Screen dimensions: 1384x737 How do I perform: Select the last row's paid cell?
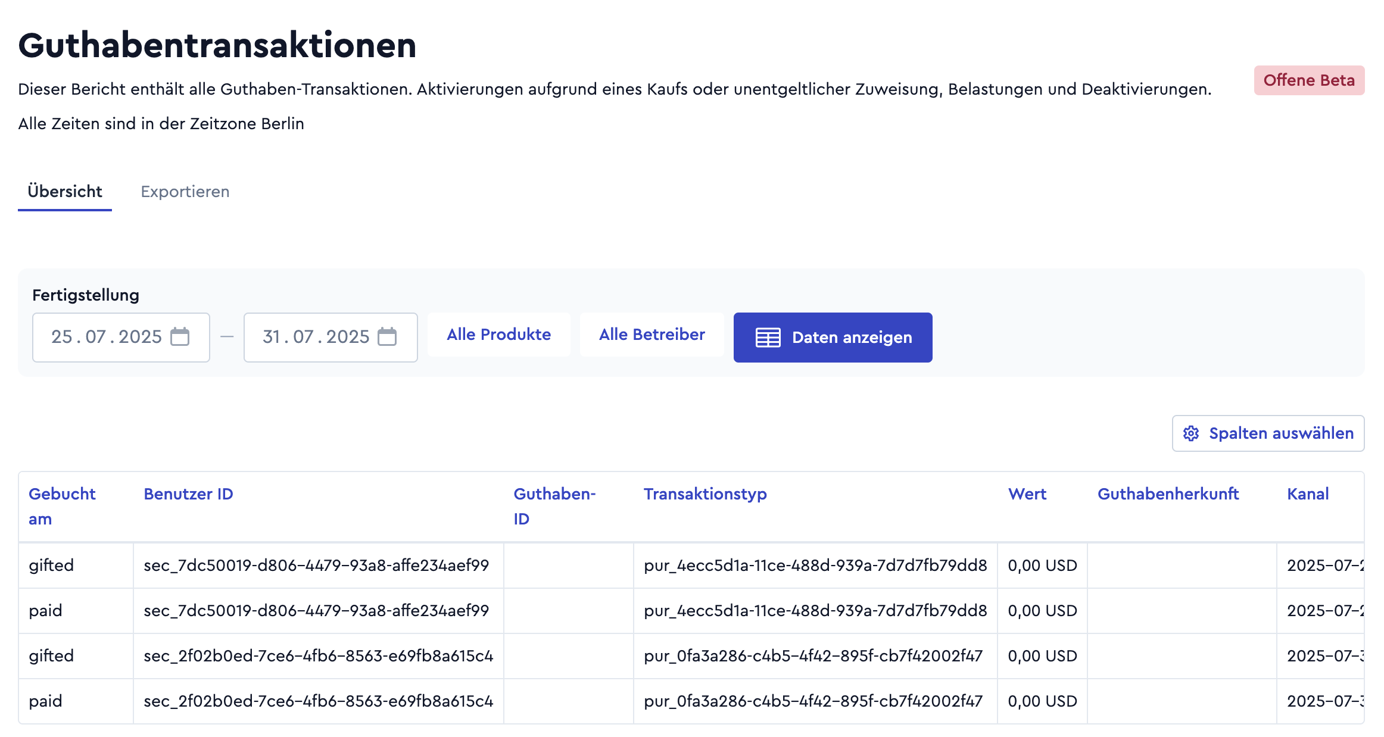pyautogui.click(x=76, y=701)
